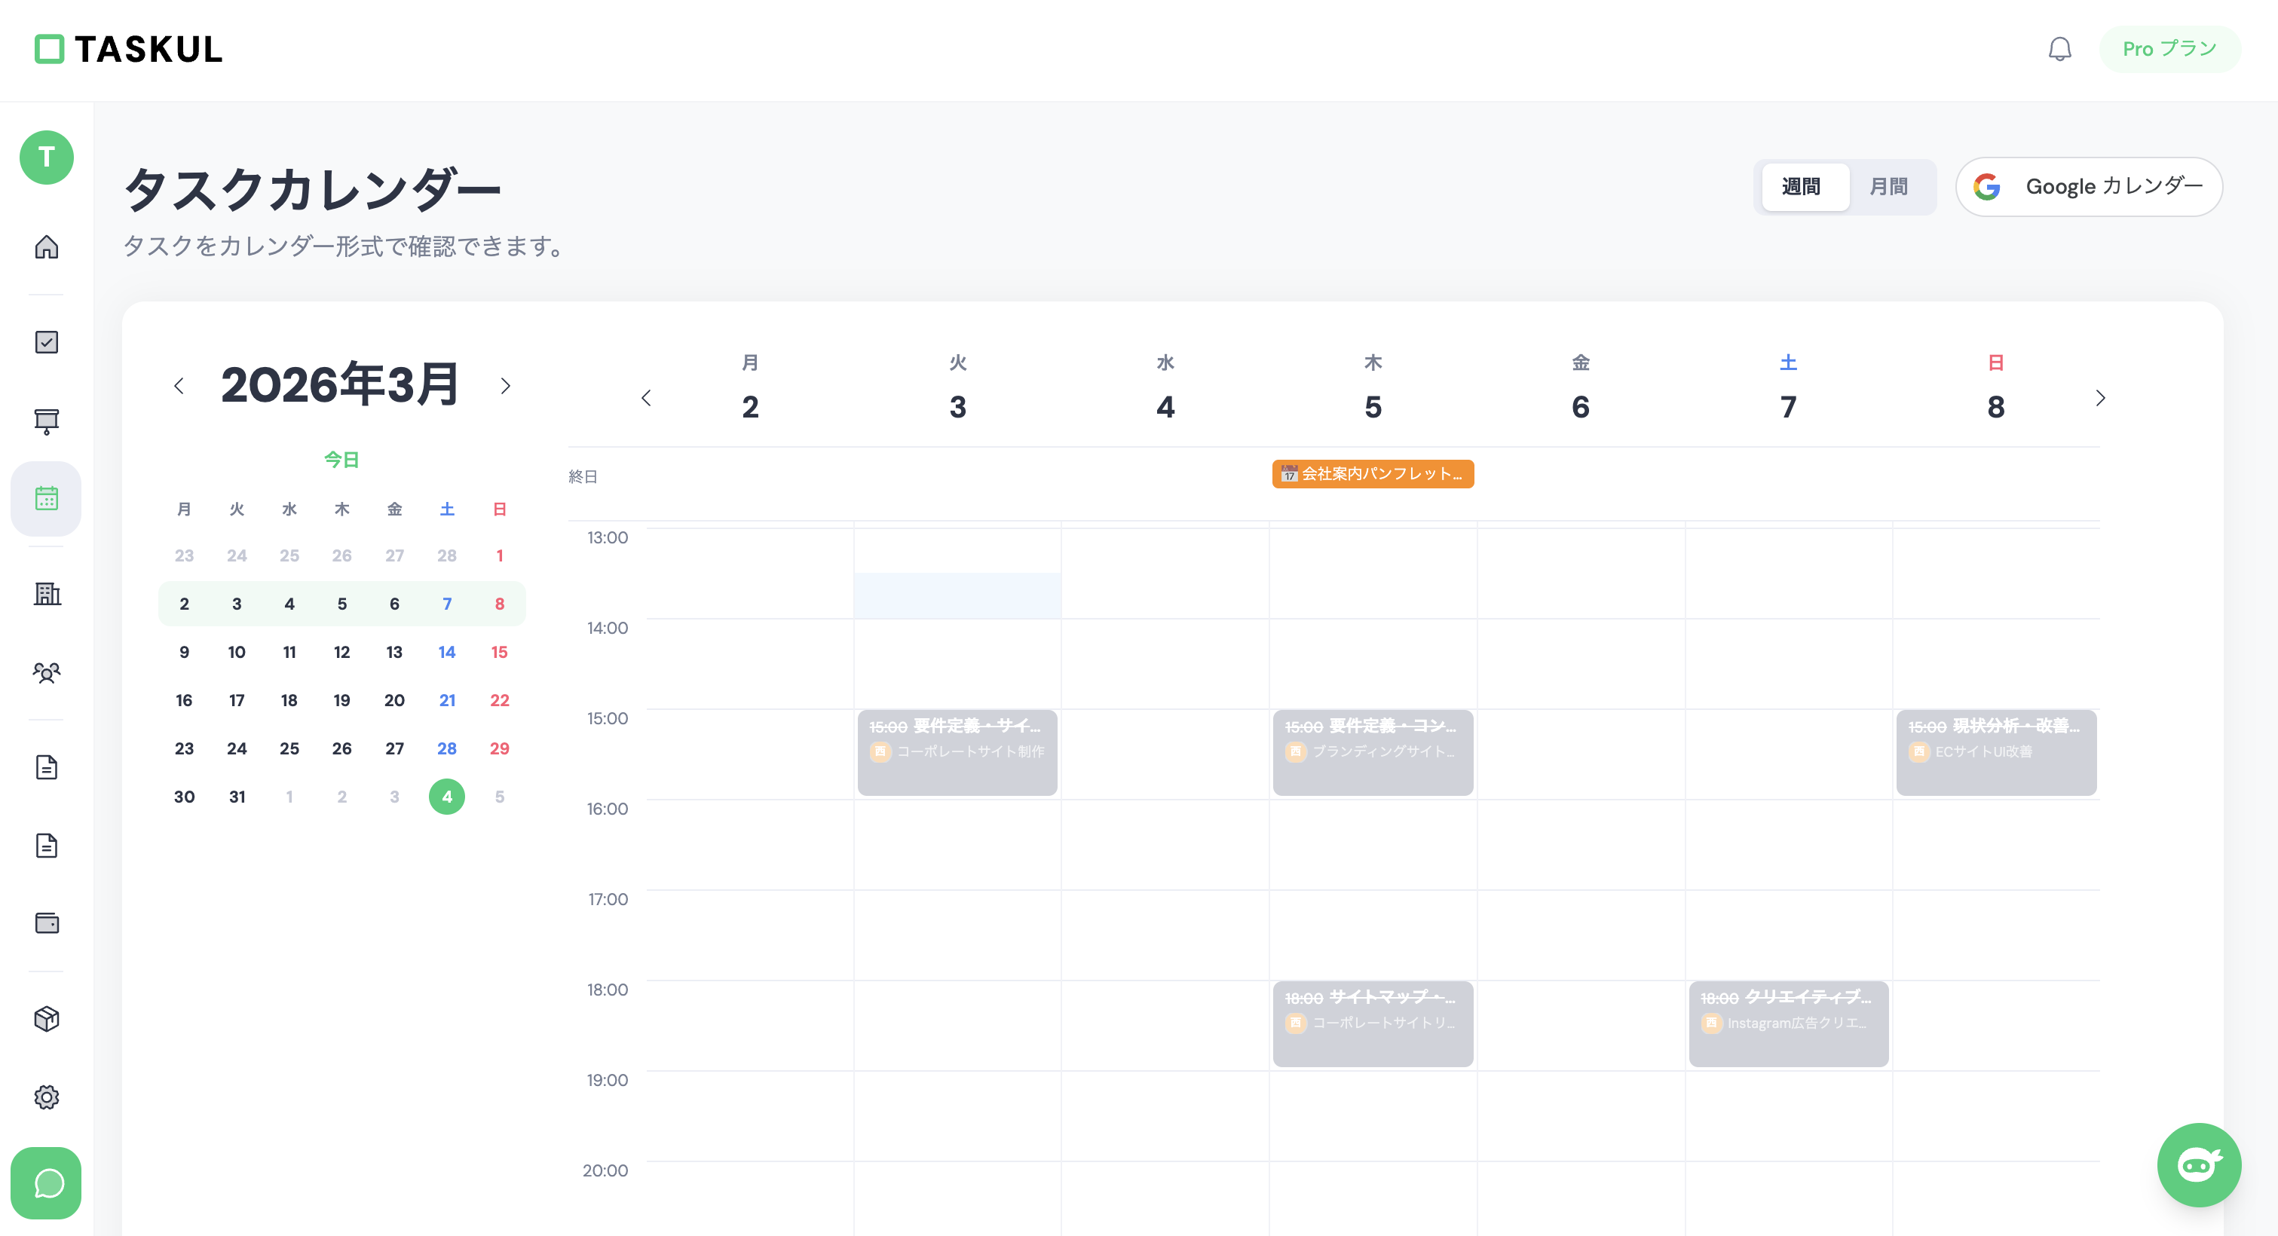Open the settings gear icon in sidebar
The width and height of the screenshot is (2278, 1236).
[47, 1097]
